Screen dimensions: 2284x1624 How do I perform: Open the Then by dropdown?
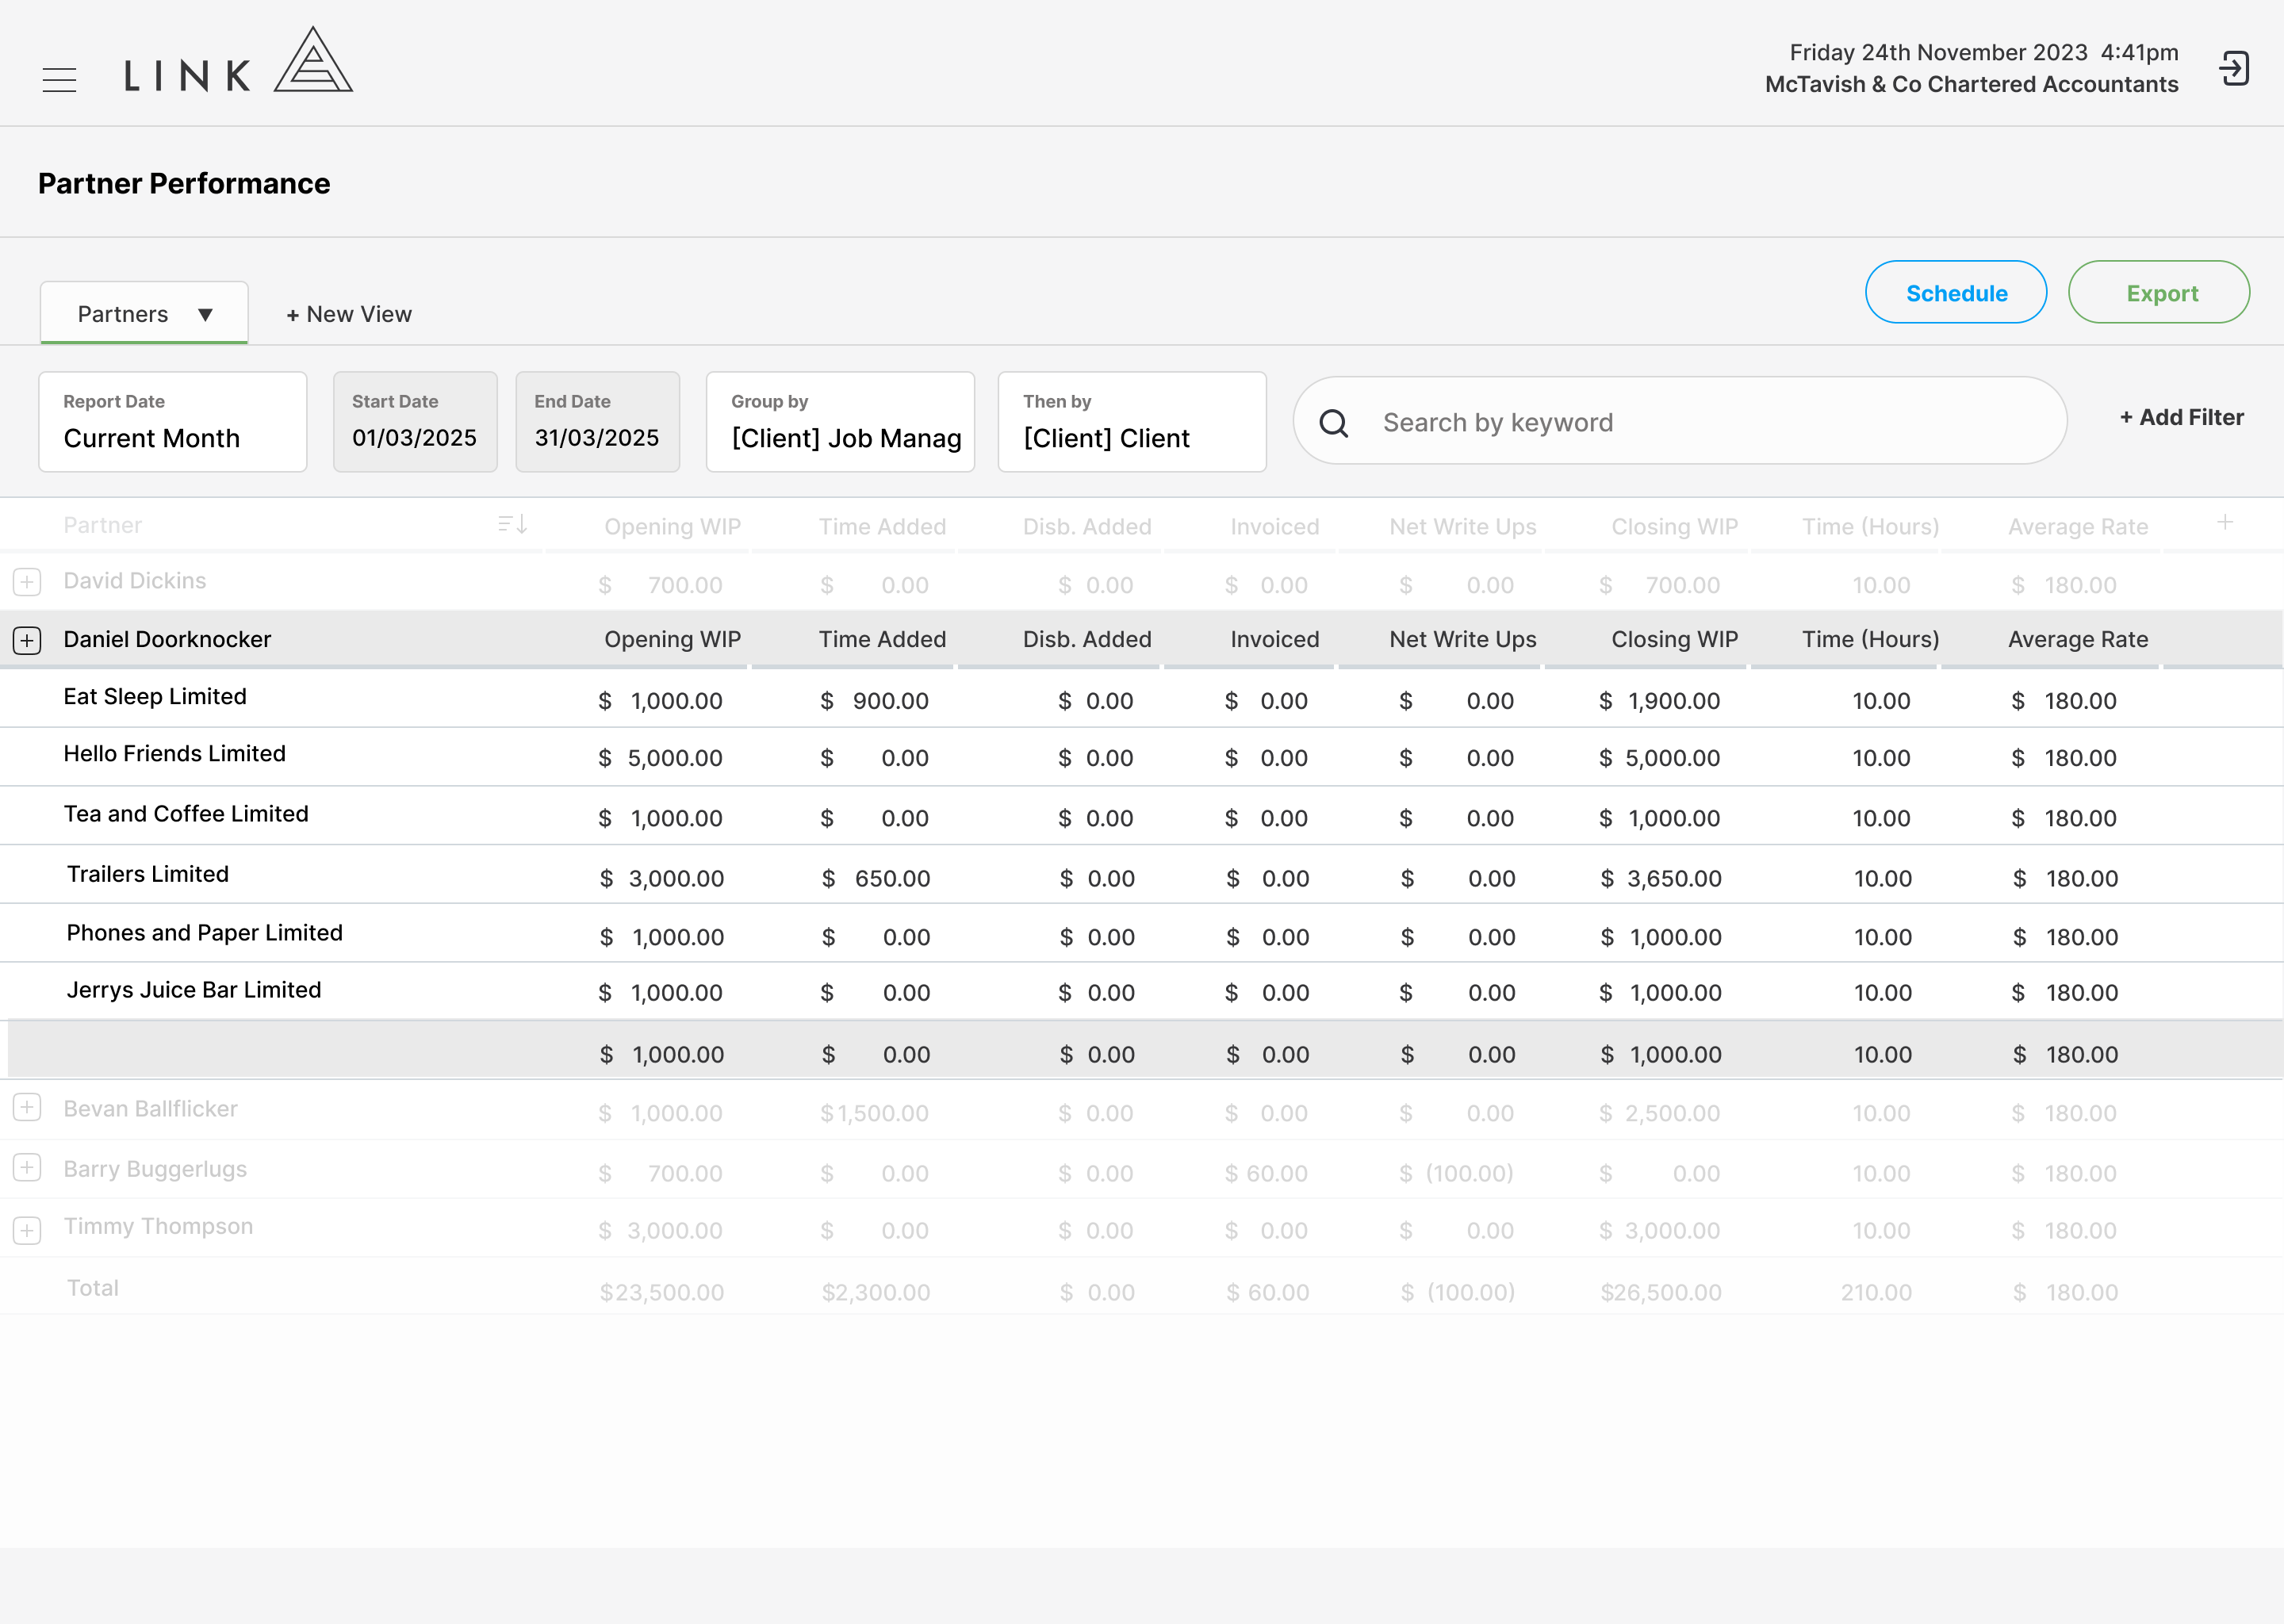coord(1132,422)
